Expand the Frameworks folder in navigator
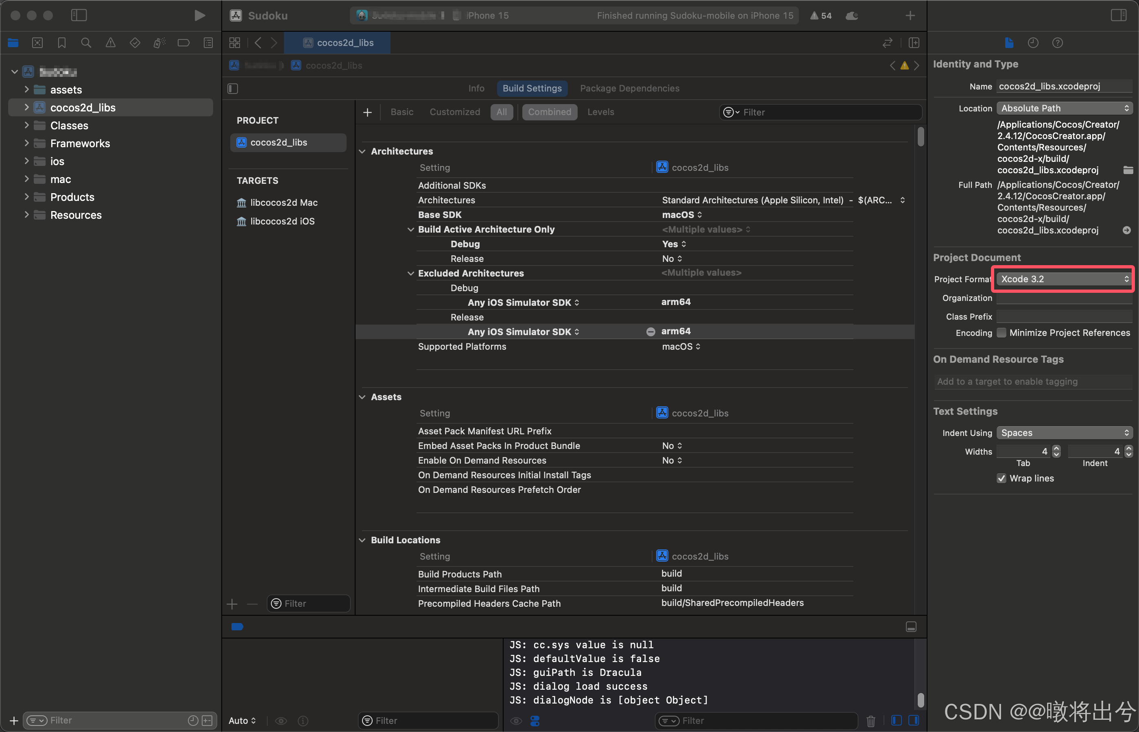 26,143
